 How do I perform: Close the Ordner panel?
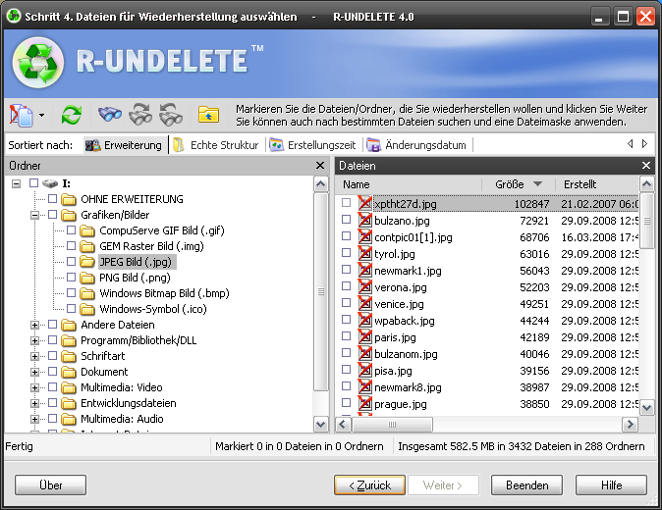point(320,165)
